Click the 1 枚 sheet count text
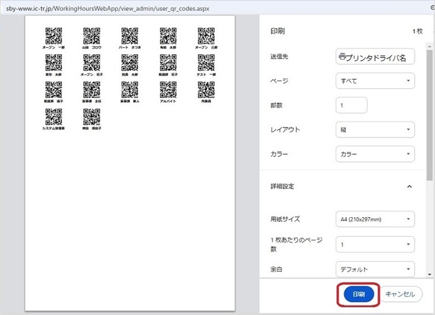This screenshot has height=315, width=435. click(418, 31)
